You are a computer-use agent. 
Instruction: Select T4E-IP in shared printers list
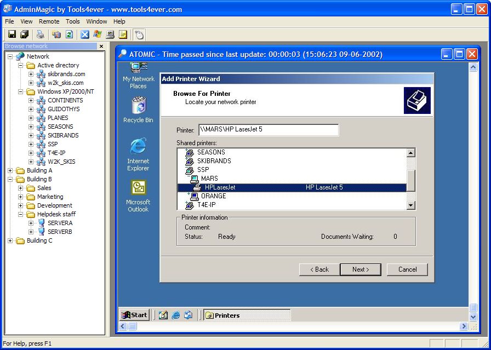coord(207,205)
